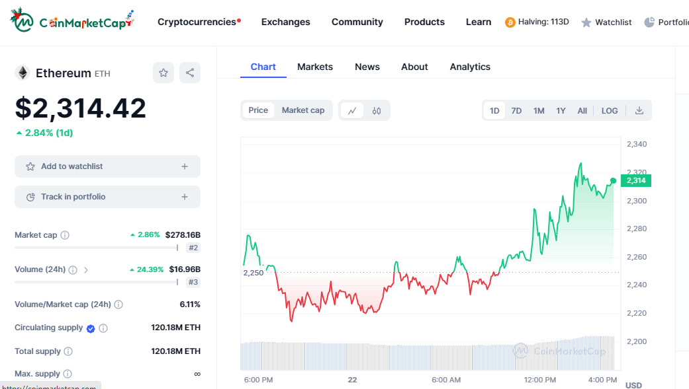Toggle LOG scale on the chart
Image resolution: width=689 pixels, height=389 pixels.
coord(610,110)
